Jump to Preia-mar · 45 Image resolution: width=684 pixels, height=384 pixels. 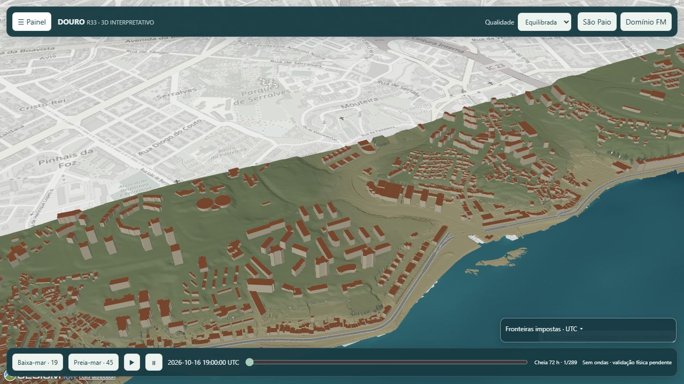[94, 362]
